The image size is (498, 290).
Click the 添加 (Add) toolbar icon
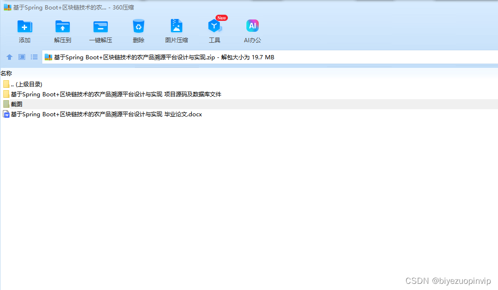25,27
